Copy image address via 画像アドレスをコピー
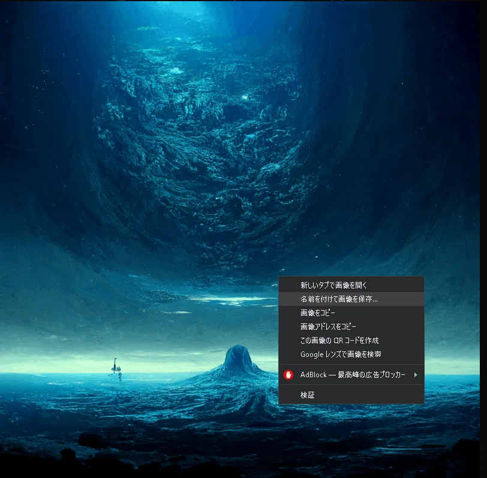Viewport: 487px width, 478px height. coord(351,326)
